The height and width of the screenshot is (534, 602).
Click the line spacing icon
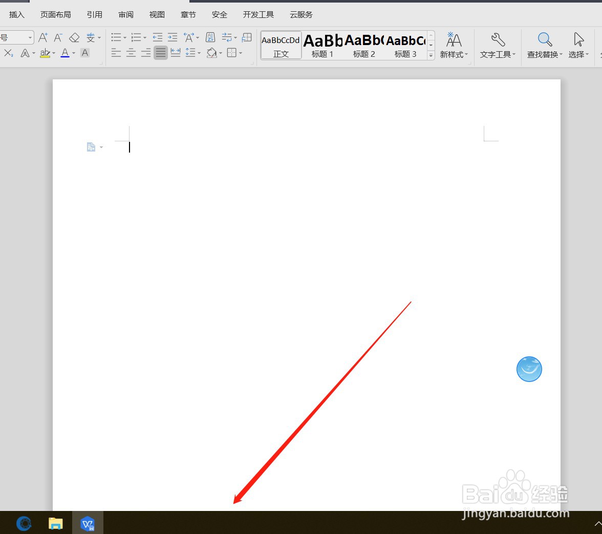point(190,53)
